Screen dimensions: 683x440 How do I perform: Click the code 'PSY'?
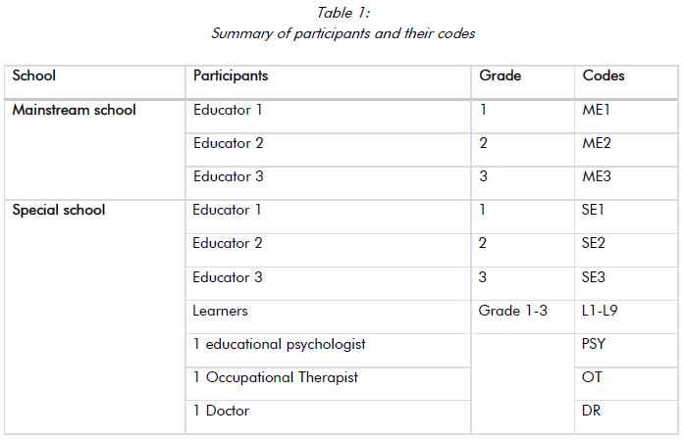(595, 344)
